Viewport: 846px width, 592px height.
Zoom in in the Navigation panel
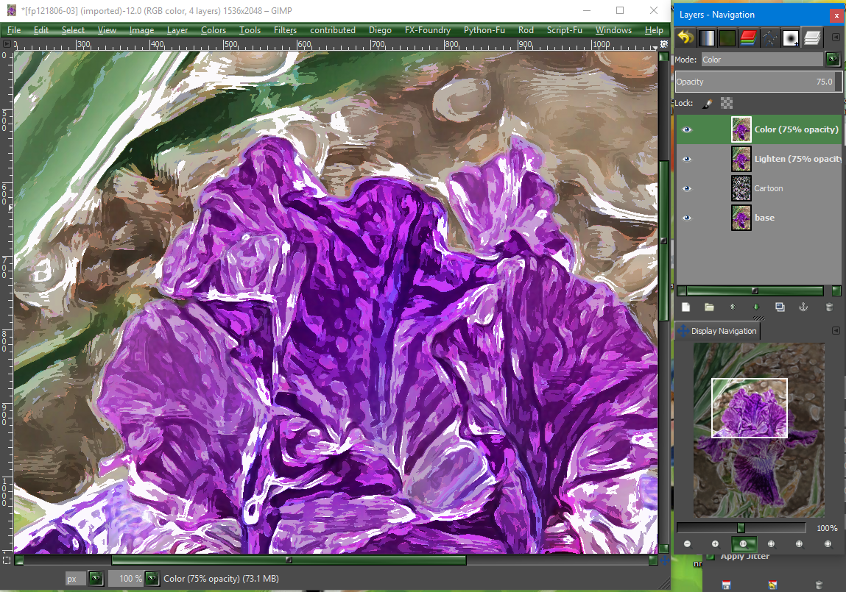click(715, 544)
